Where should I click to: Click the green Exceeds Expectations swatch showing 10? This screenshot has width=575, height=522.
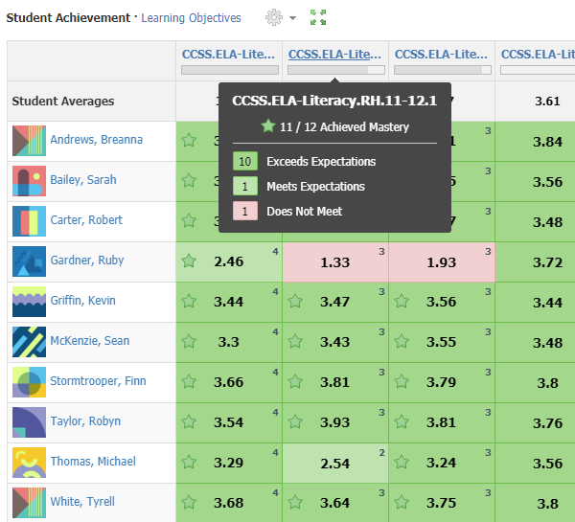coord(244,162)
